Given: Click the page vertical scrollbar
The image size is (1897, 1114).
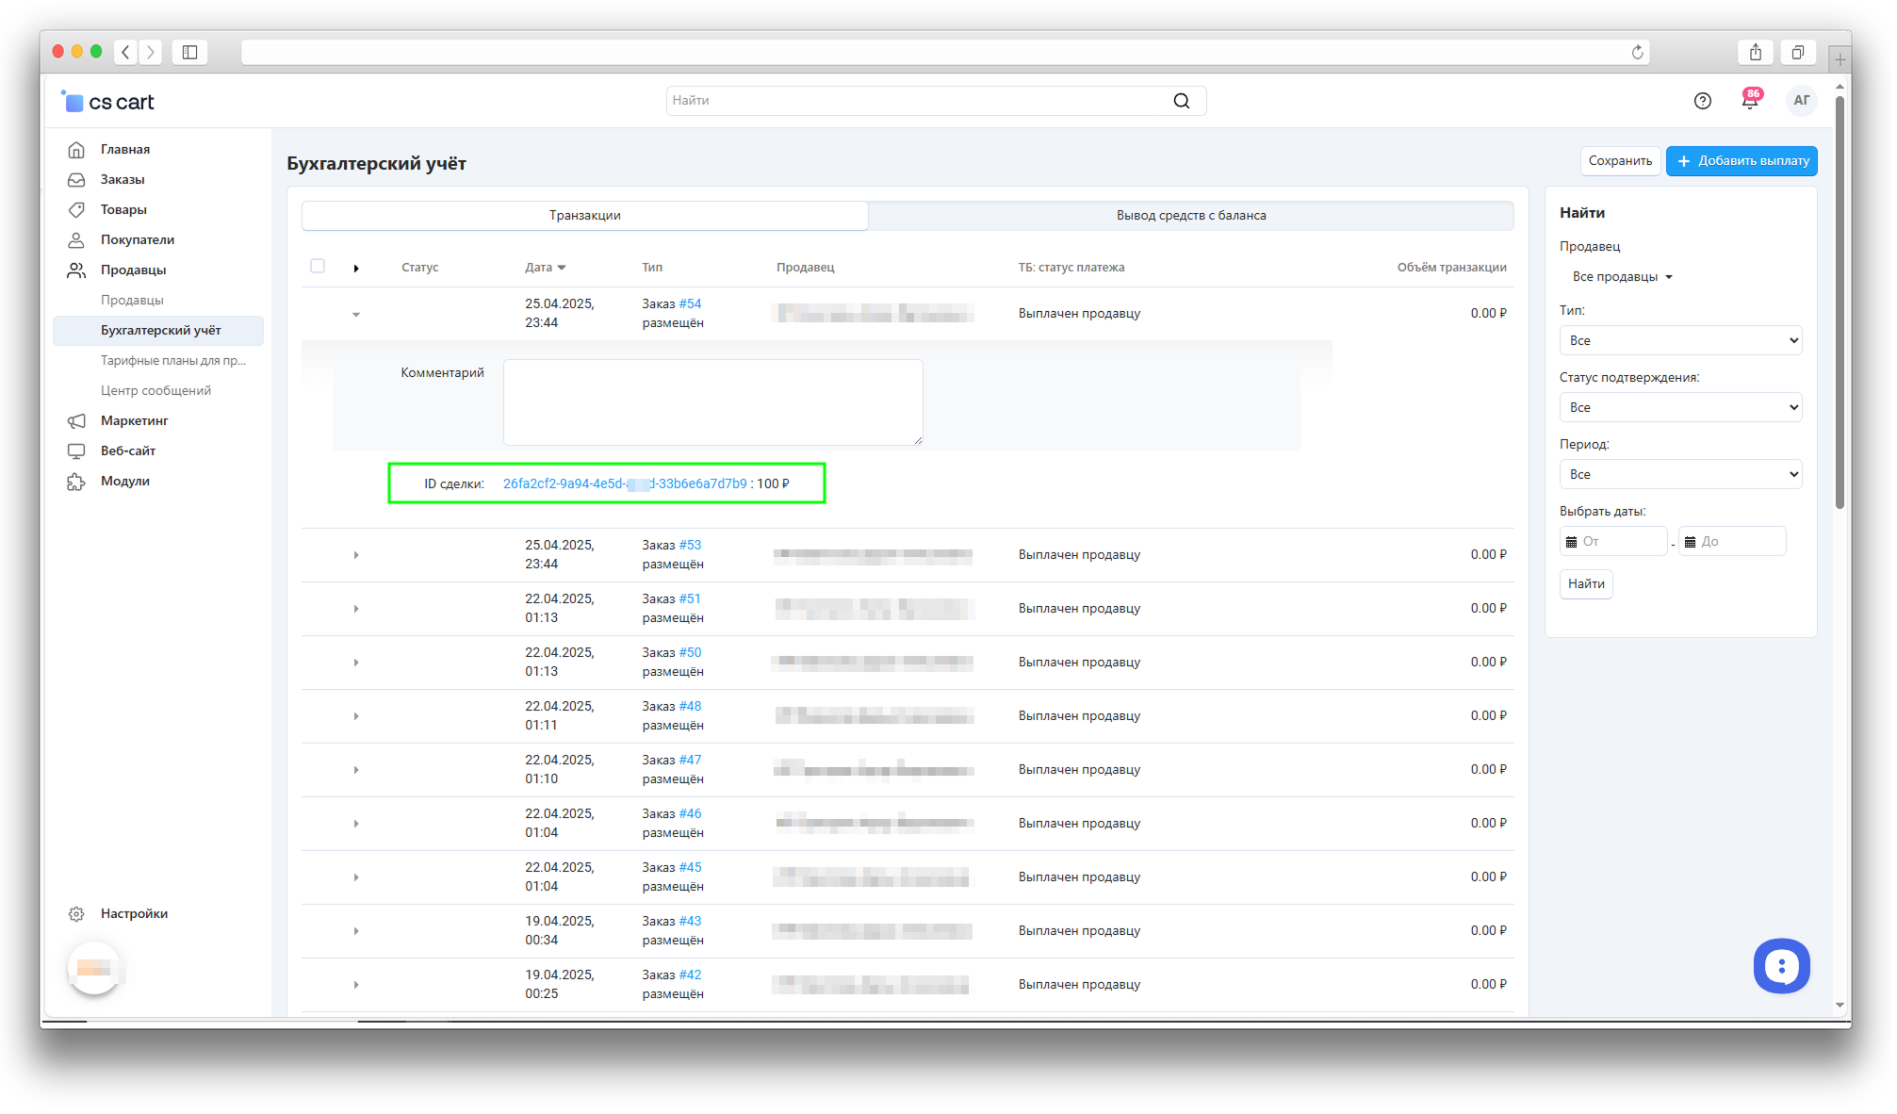Looking at the screenshot, I should tap(1840, 302).
